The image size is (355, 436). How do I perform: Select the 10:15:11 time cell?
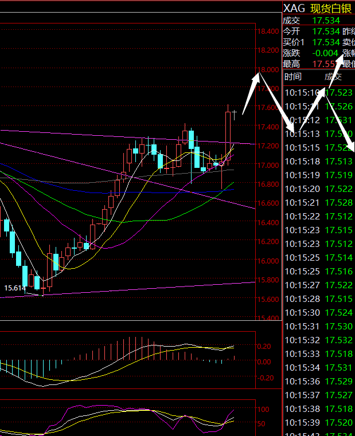302,106
